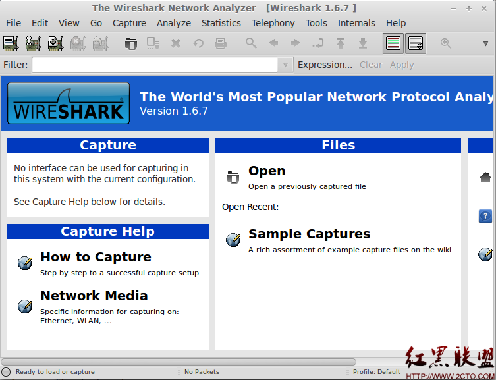Click the How to Capture globe icon
This screenshot has width=496, height=380.
point(25,263)
